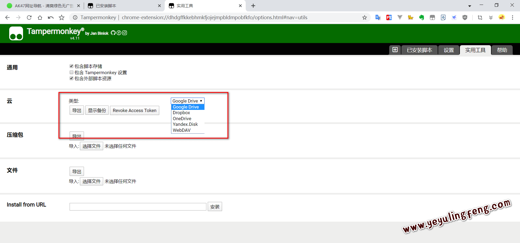This screenshot has height=243, width=520.
Task: Open a new browser tab
Action: tap(253, 6)
